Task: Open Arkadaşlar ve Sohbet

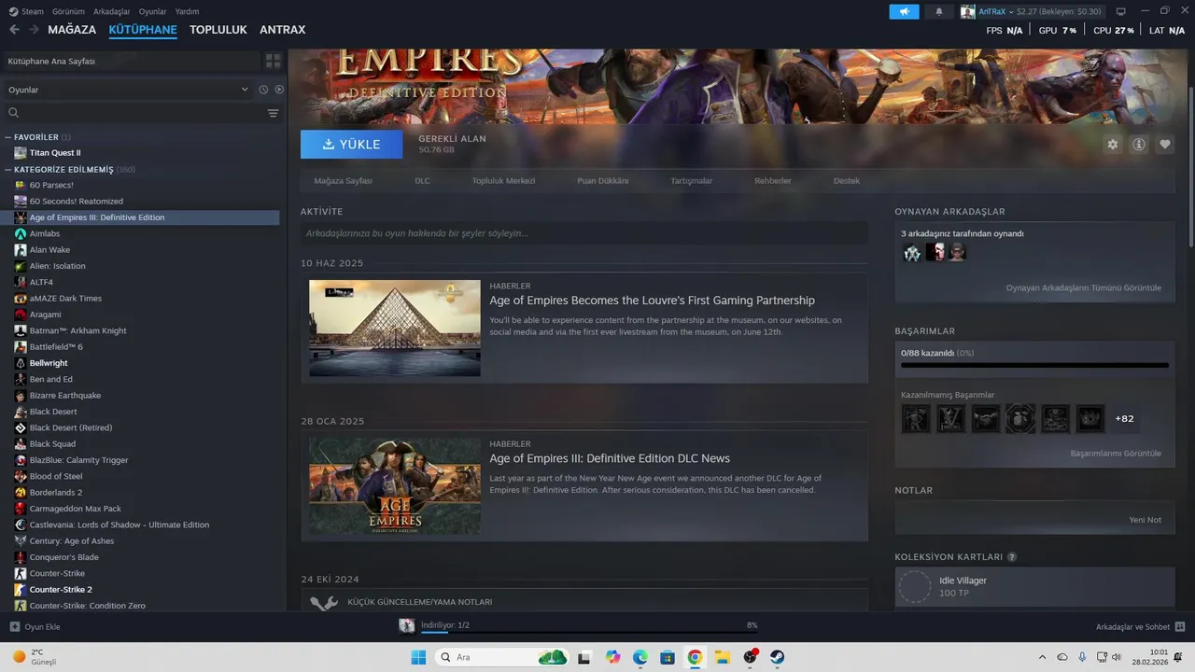Action: pyautogui.click(x=1140, y=626)
